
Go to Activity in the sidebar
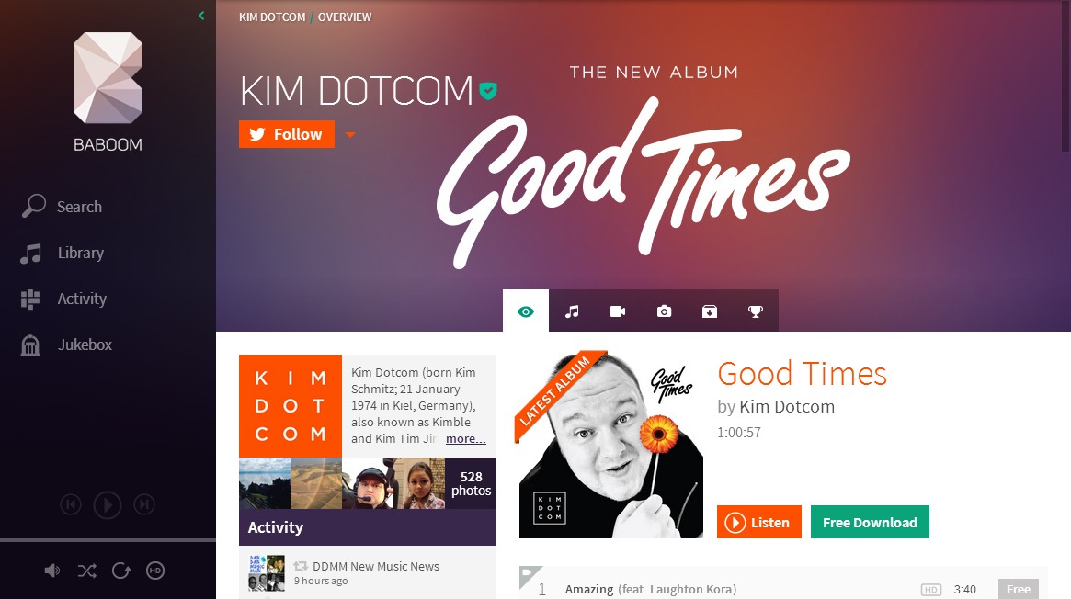tap(63, 299)
